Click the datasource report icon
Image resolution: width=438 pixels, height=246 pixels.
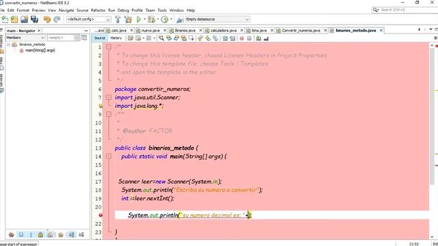(180, 19)
